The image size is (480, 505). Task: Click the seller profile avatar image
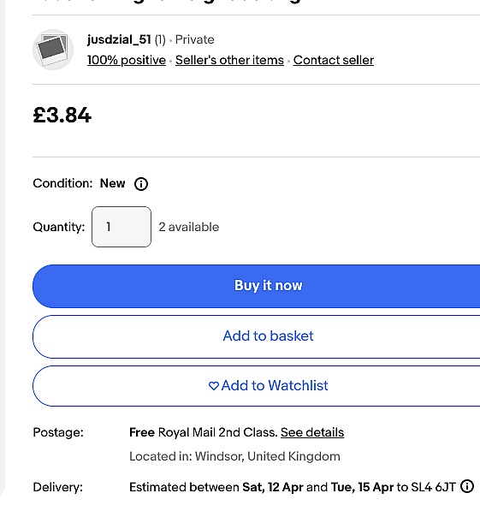53,50
